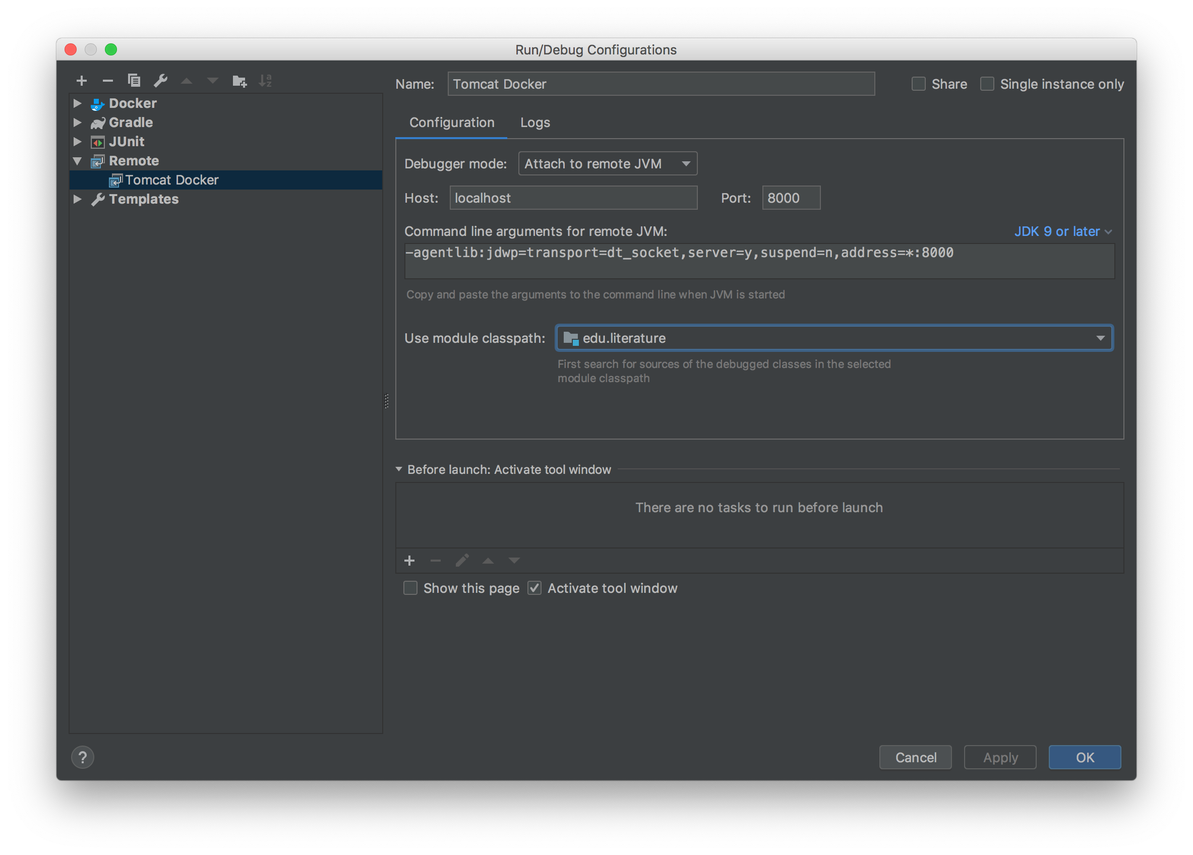This screenshot has width=1193, height=855.
Task: Open JDK 9 or later version link
Action: click(x=1062, y=231)
